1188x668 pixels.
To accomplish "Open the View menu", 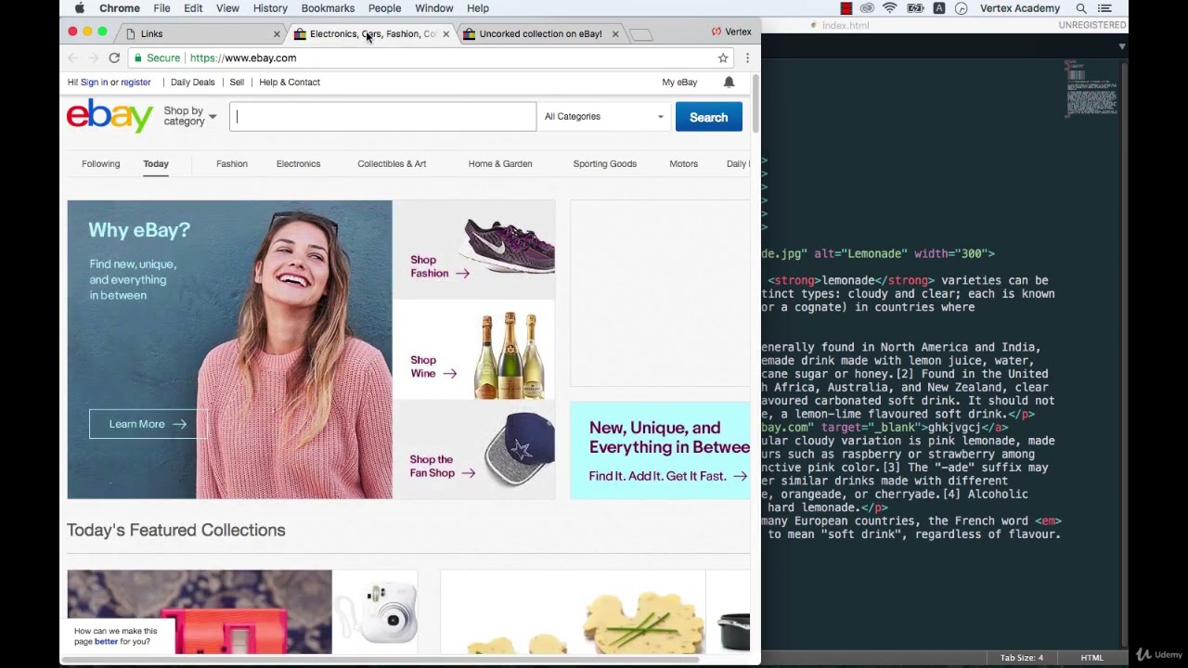I will click(227, 8).
